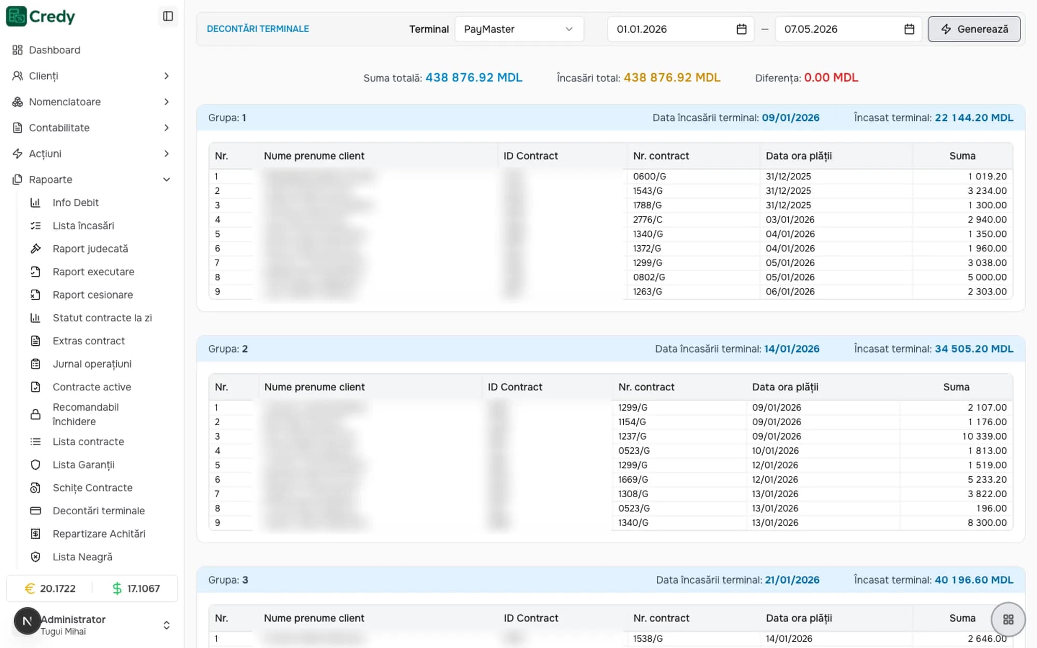The image size is (1037, 648).
Task: Open the end date calendar picker icon
Action: pyautogui.click(x=909, y=29)
